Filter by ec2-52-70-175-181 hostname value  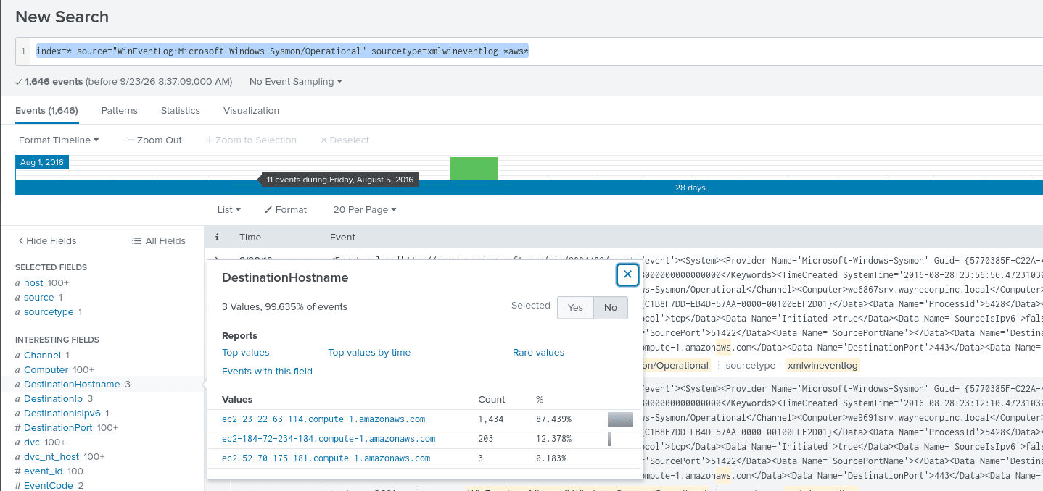click(x=326, y=458)
